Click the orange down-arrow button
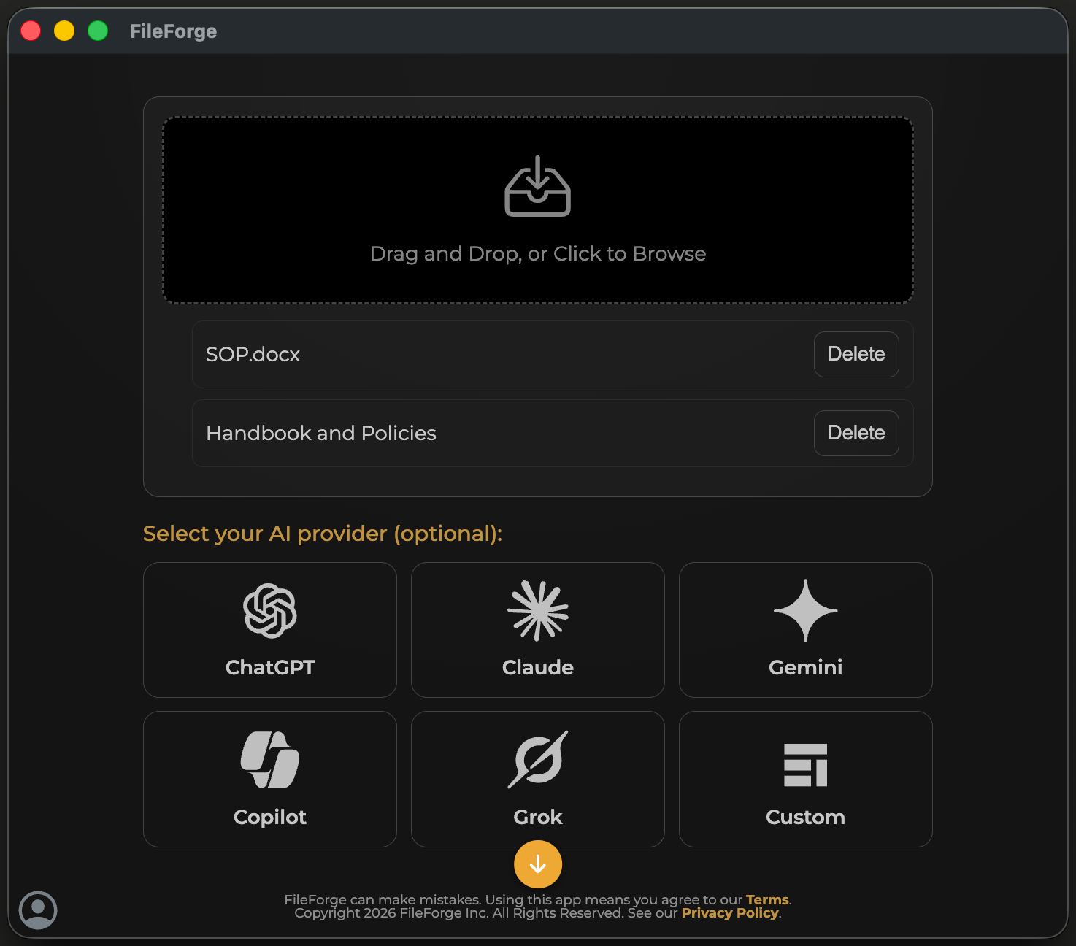 pos(538,864)
